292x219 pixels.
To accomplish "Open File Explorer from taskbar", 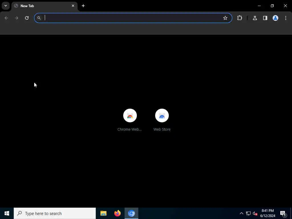I will (x=103, y=213).
